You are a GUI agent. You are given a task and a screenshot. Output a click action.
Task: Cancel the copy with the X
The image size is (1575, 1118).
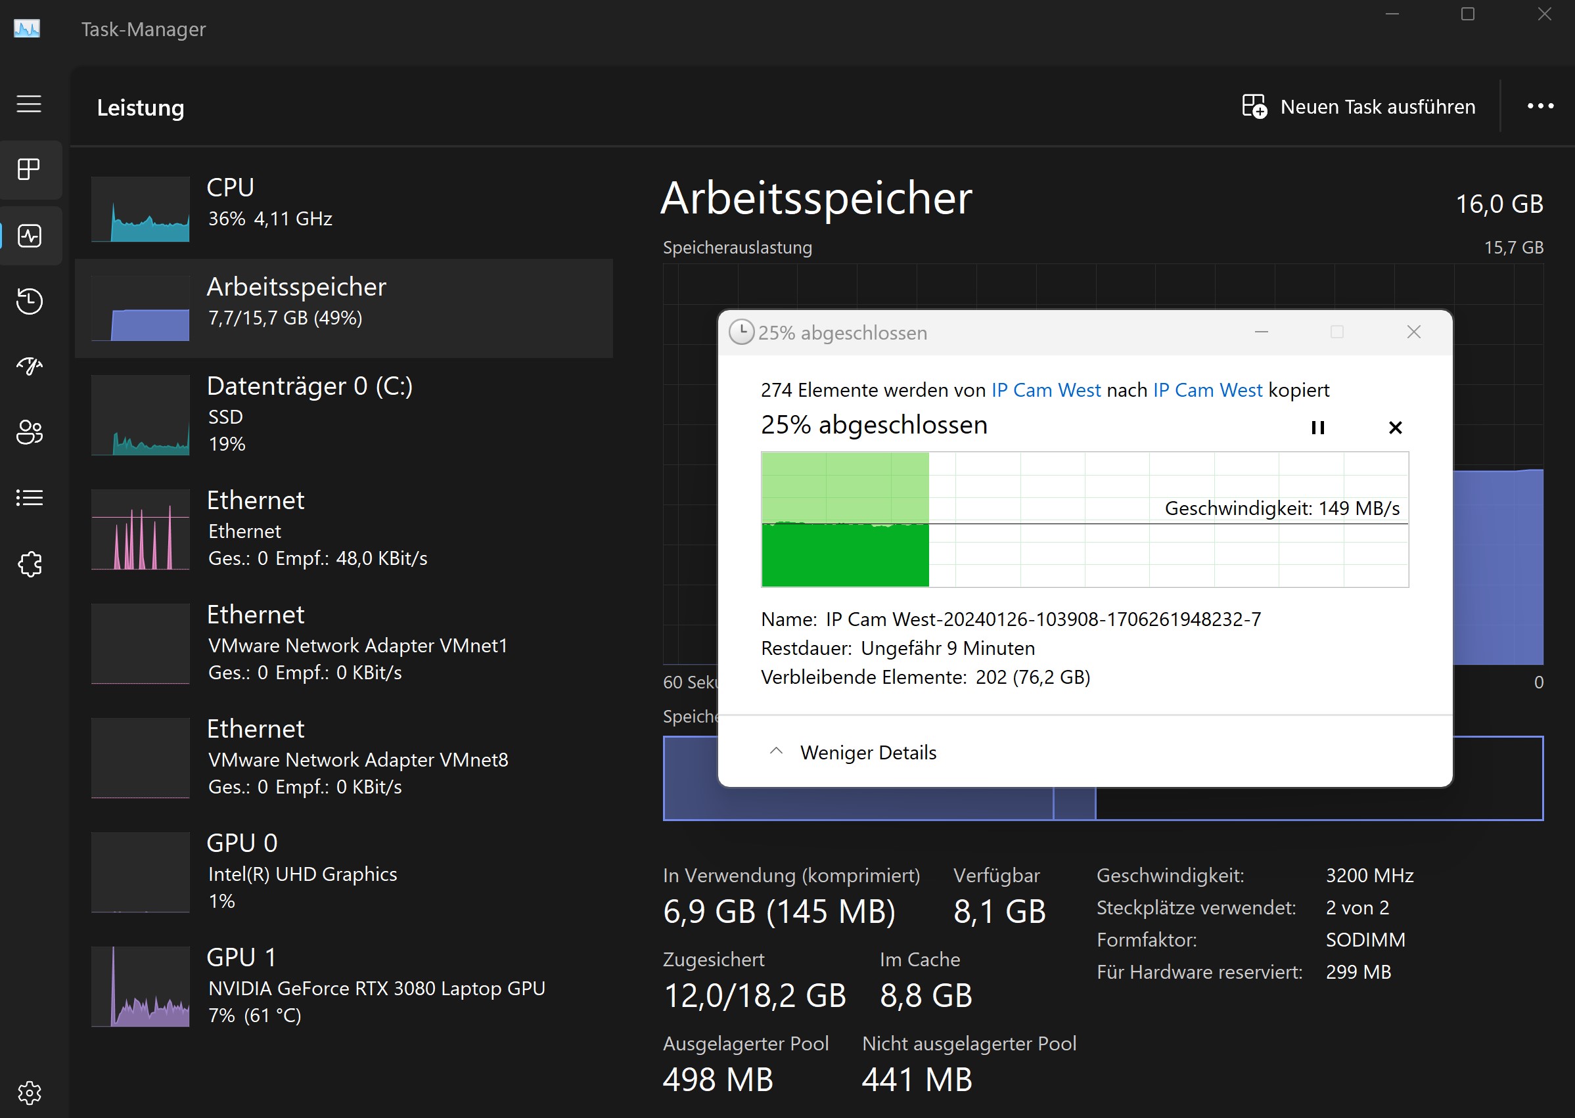[x=1394, y=428]
